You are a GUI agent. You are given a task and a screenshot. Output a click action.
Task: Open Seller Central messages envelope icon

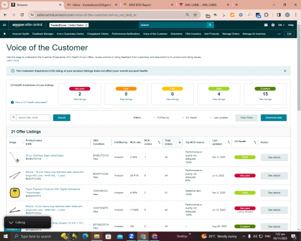pyautogui.click(x=266, y=25)
